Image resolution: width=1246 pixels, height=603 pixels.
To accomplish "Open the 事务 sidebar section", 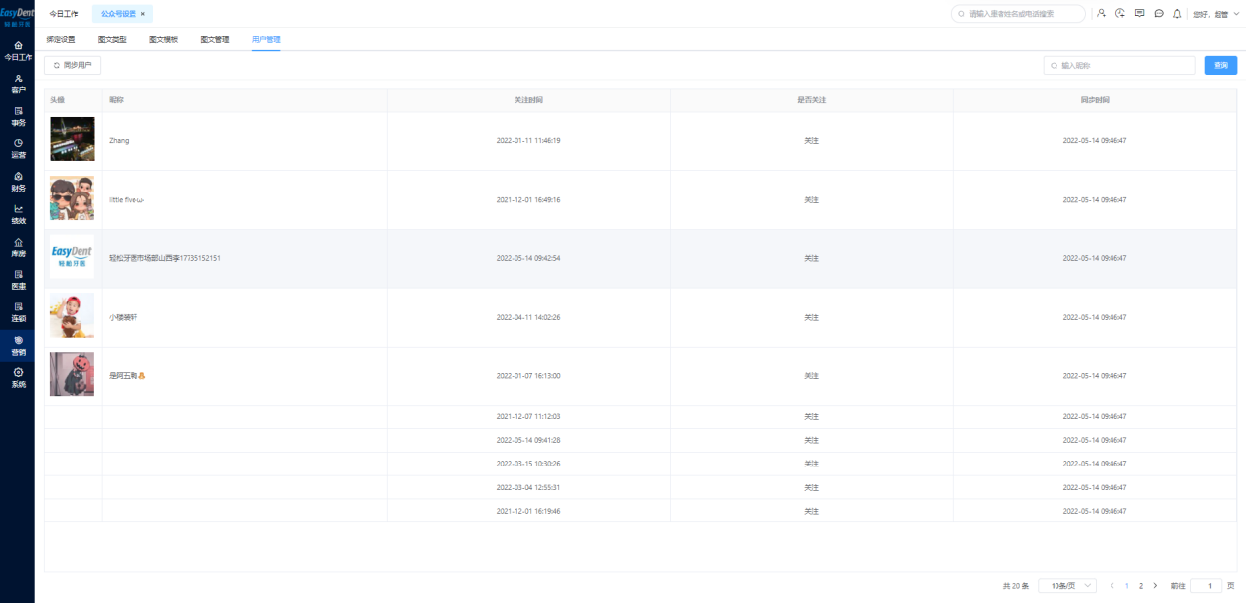I will (18, 116).
